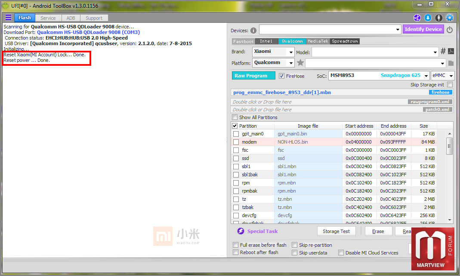This screenshot has height=276, width=460.
Task: Click the PDF document icon beside Model
Action: 451,51
